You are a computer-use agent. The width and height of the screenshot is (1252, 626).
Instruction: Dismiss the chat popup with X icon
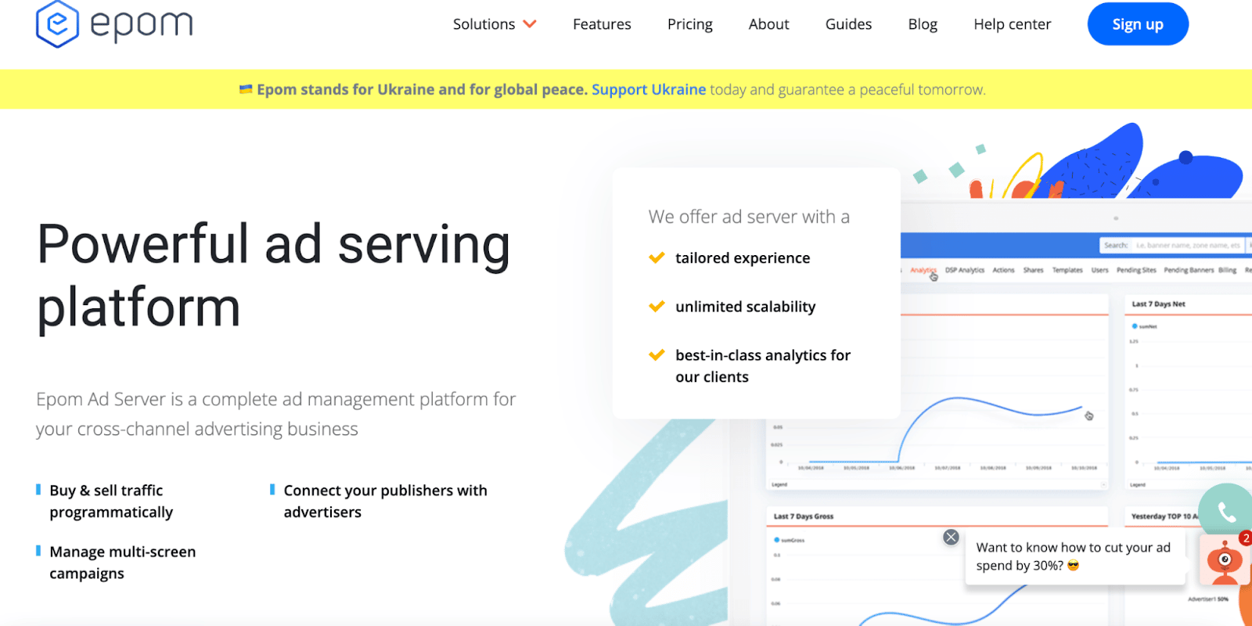pyautogui.click(x=951, y=537)
